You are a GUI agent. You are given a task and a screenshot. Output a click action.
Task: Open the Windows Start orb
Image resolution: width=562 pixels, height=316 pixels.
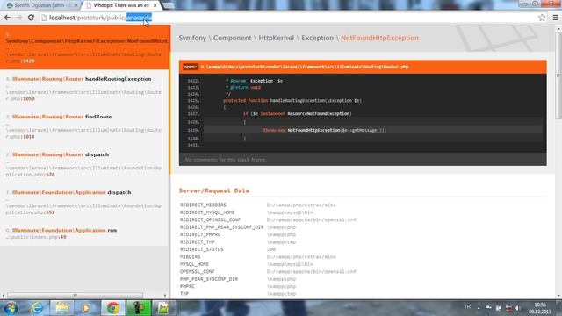coord(11,308)
